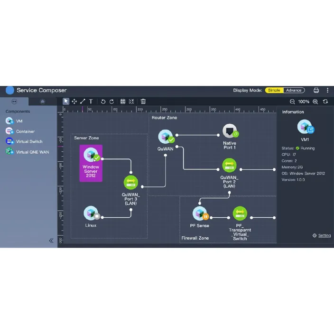
Task: Click the Version: 1.0.0 text
Action: tap(293, 180)
